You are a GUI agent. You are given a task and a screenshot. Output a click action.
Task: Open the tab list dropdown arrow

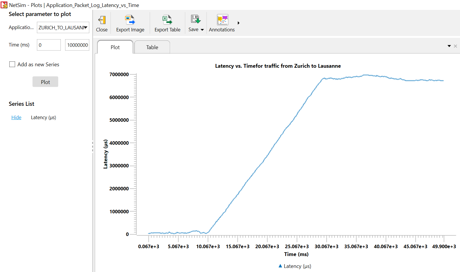[x=449, y=46]
